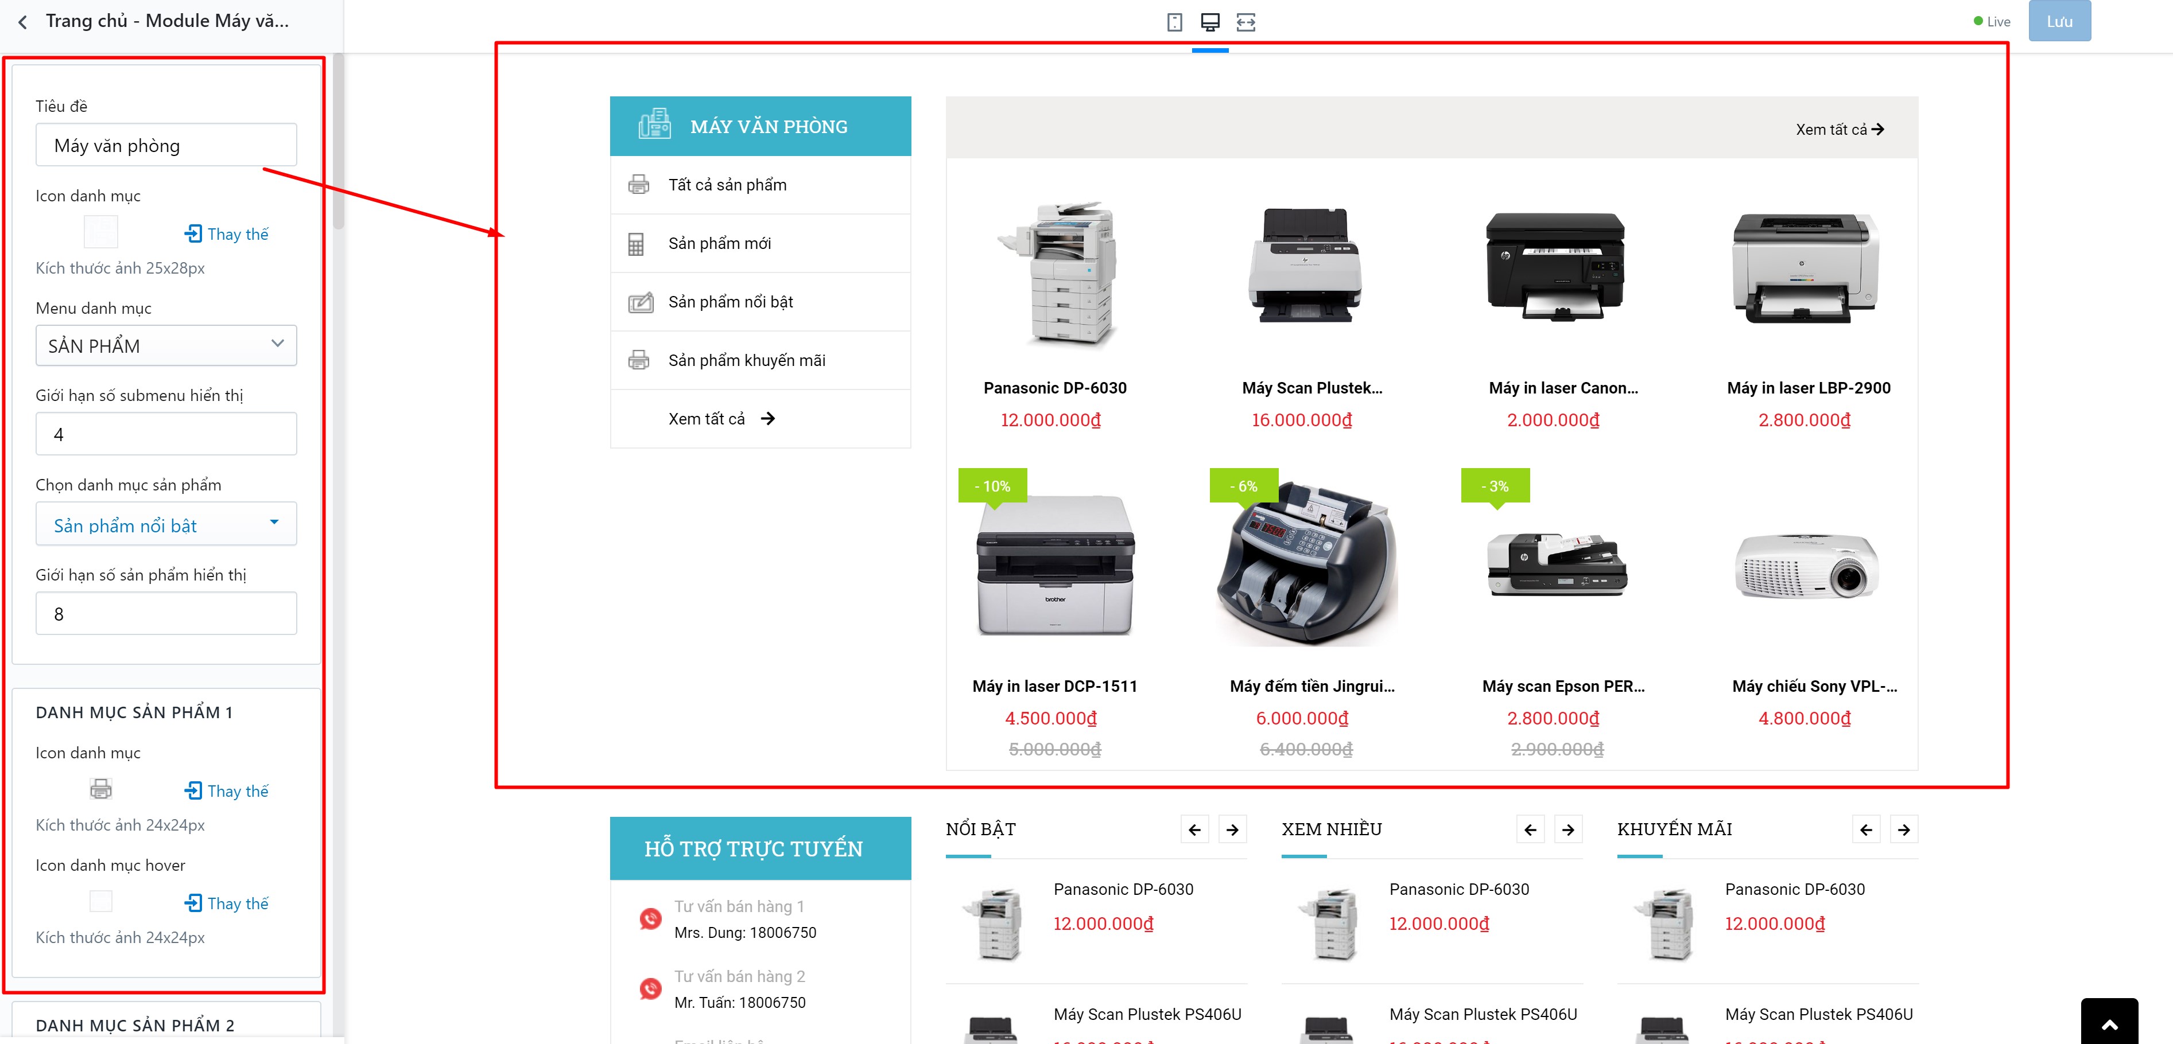
Task: Click the submenu limit input field
Action: pyautogui.click(x=166, y=434)
